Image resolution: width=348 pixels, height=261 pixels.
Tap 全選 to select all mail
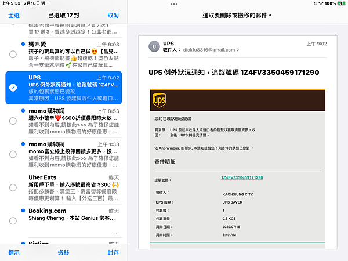click(14, 15)
